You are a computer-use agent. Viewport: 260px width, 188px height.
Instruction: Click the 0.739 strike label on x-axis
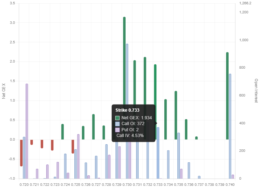pos(220,185)
